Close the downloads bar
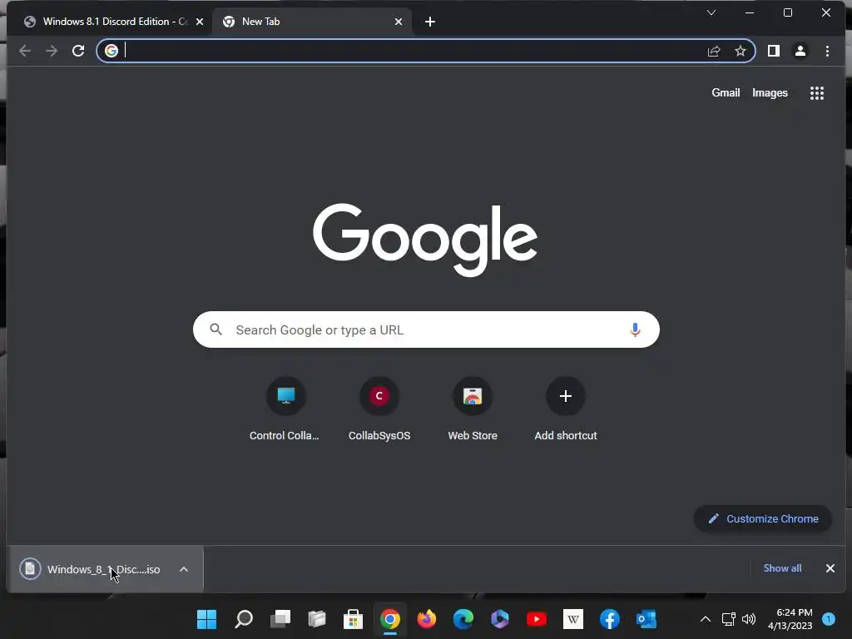This screenshot has height=639, width=852. pos(830,568)
